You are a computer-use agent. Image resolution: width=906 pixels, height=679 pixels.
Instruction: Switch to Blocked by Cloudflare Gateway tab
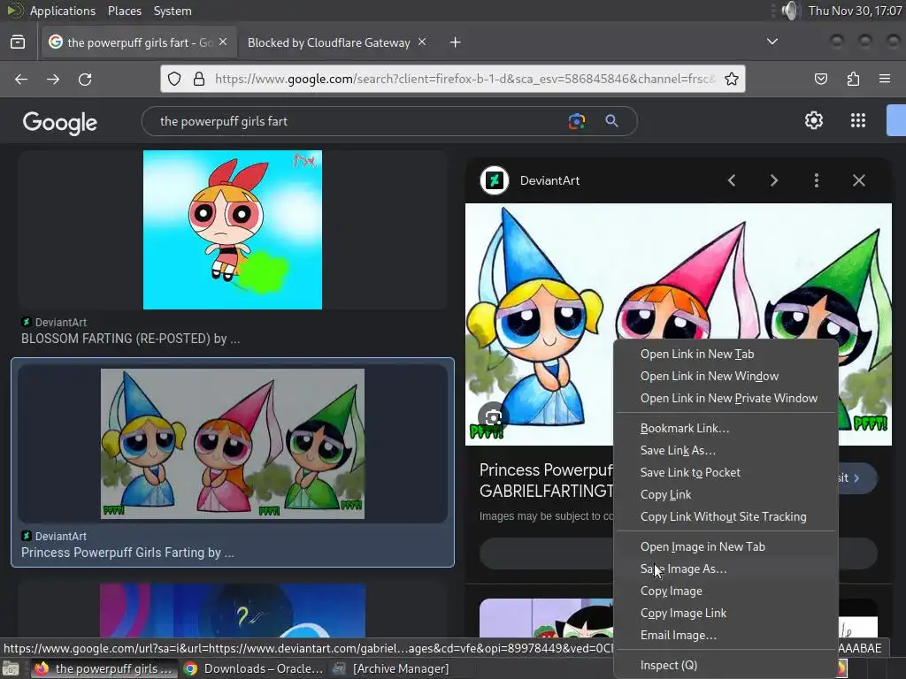(329, 42)
